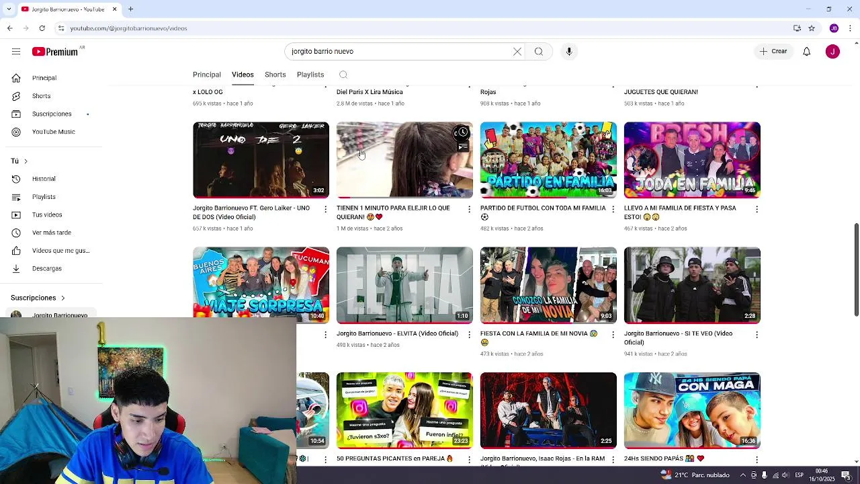Viewport: 860px width, 484px height.
Task: Open the notifications bell
Action: click(807, 52)
